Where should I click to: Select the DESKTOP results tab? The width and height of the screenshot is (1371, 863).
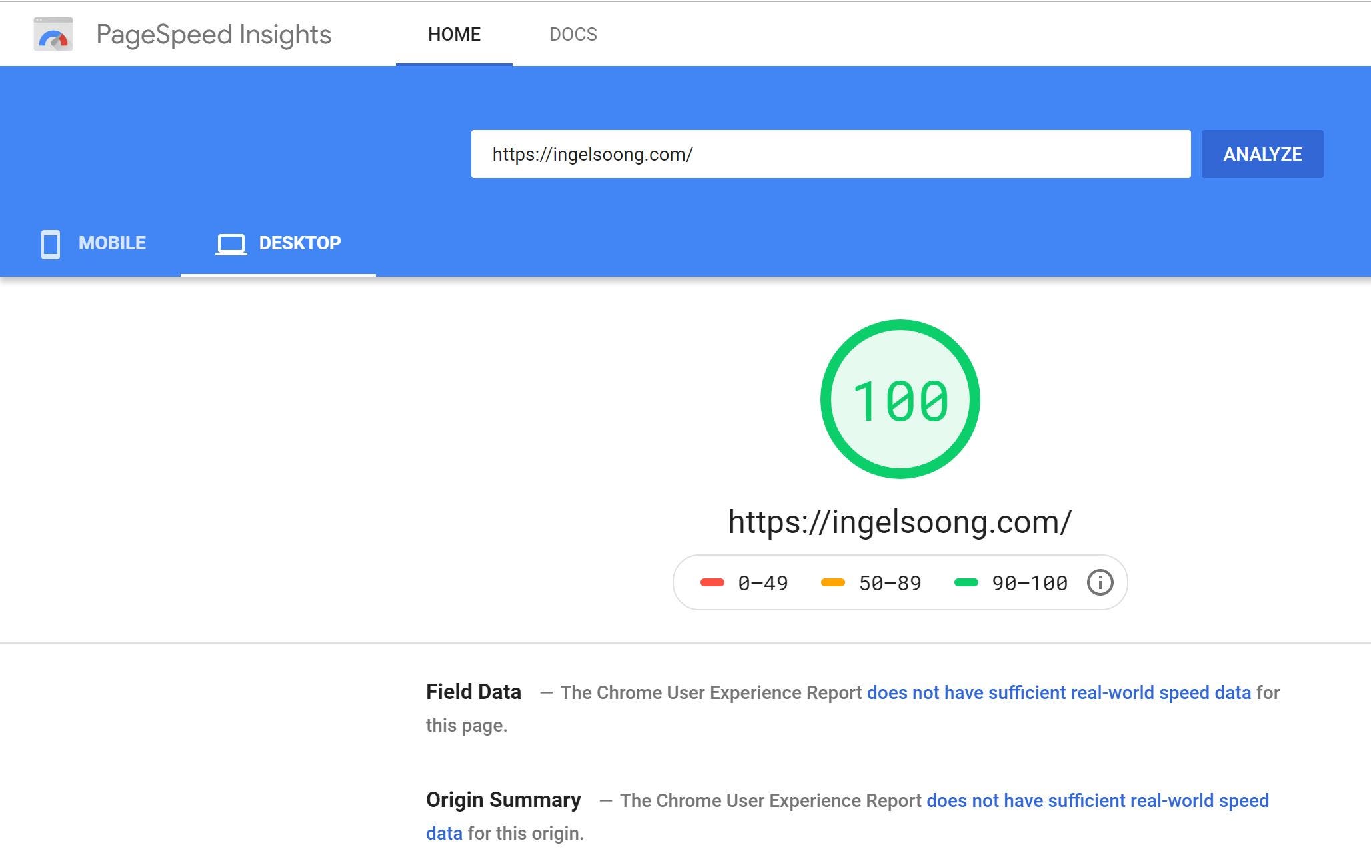pos(278,243)
